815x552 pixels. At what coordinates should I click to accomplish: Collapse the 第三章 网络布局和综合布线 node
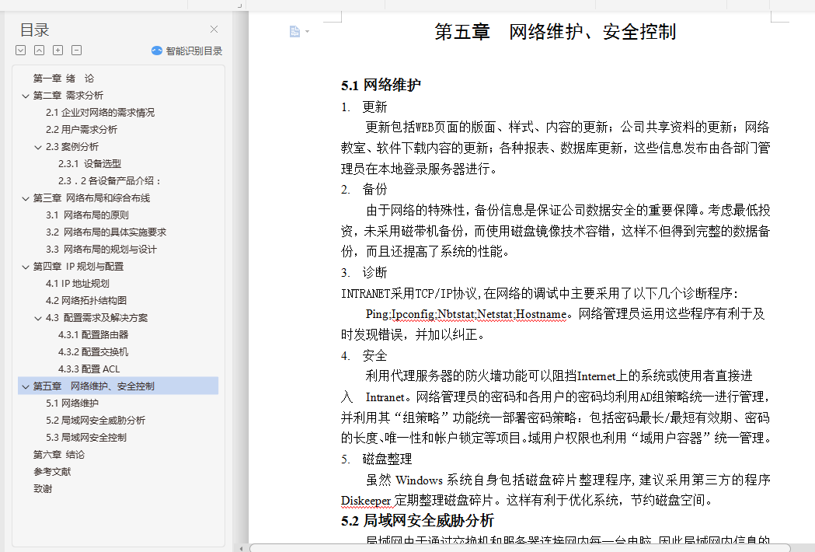tap(26, 198)
